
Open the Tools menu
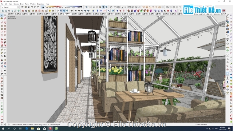[27, 4]
